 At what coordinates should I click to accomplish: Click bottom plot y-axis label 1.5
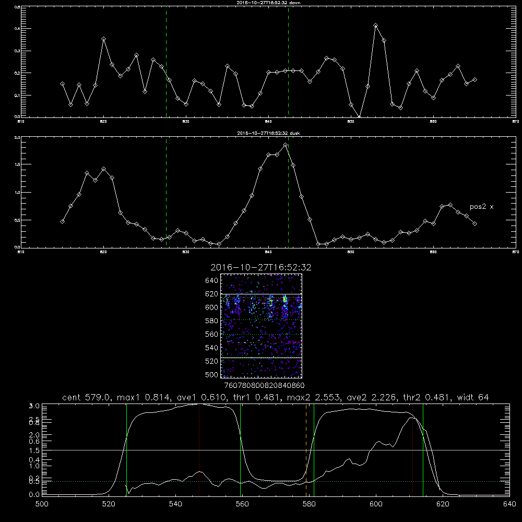[x=35, y=450]
